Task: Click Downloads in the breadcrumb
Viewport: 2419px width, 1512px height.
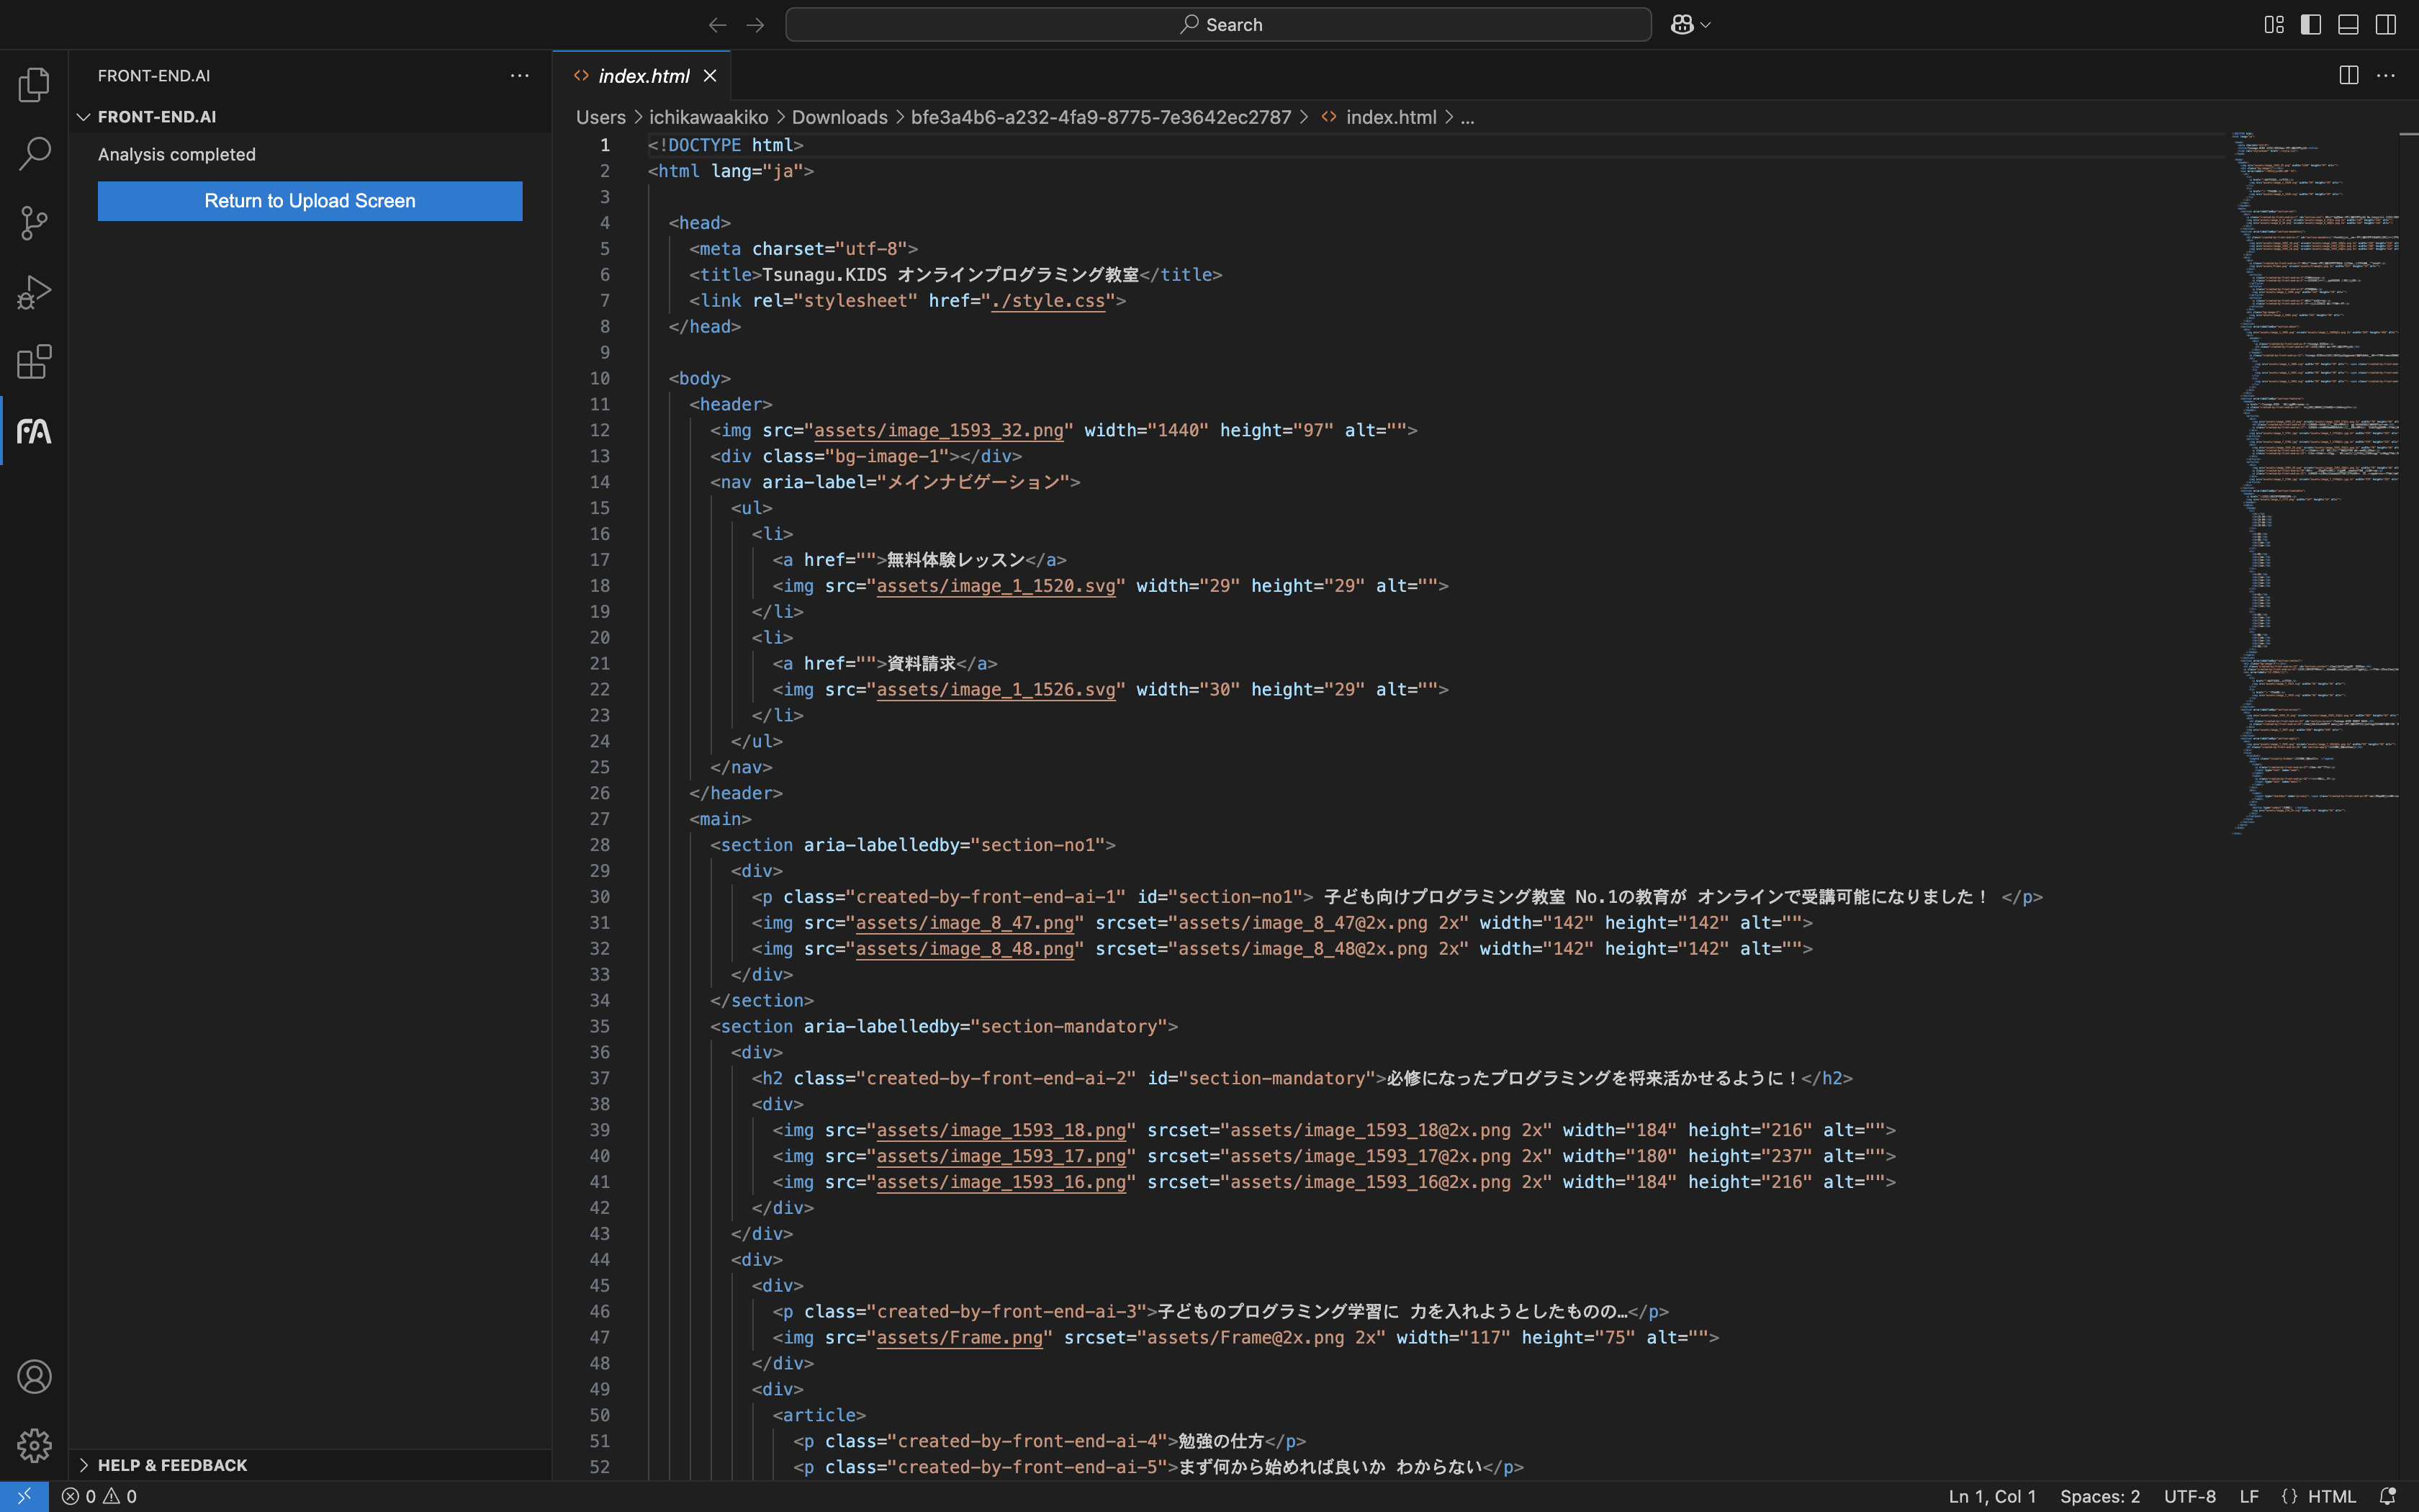Action: click(x=839, y=117)
